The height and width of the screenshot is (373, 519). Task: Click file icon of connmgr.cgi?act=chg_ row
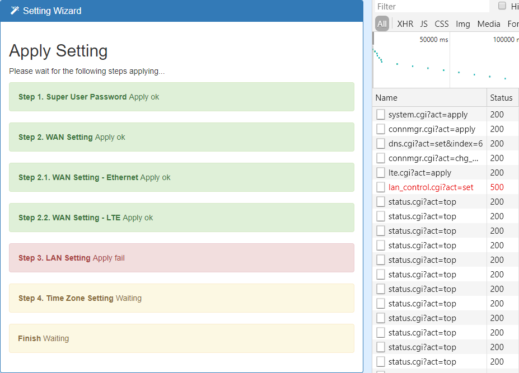pos(381,158)
